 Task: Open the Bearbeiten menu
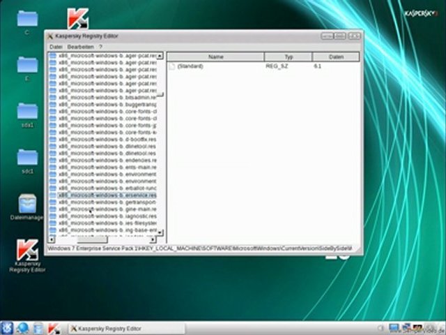(80, 46)
